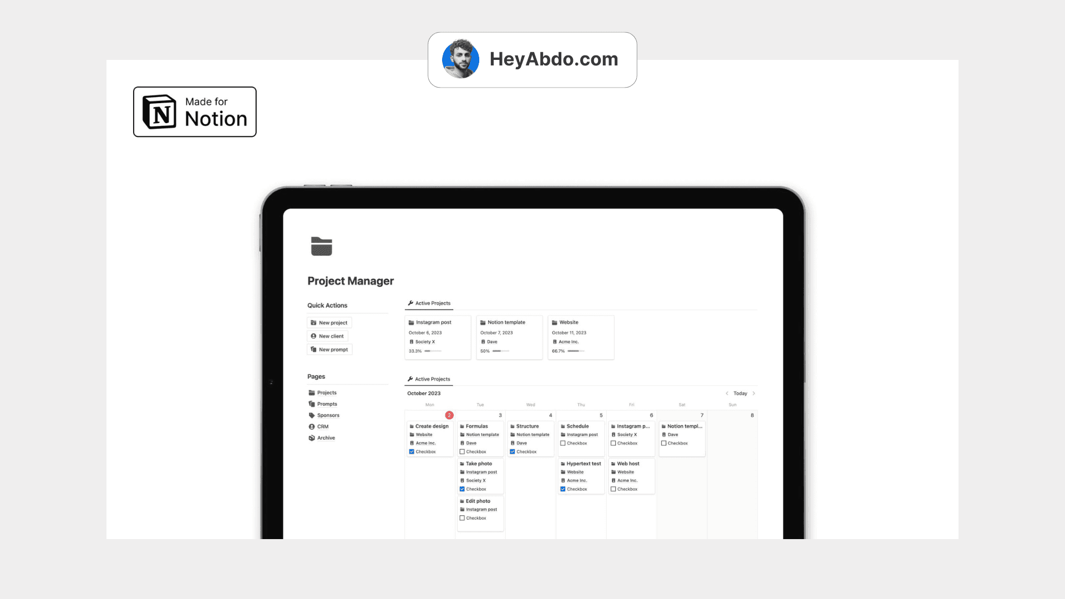The image size is (1065, 599).
Task: Open the Prompts page from sidebar
Action: tap(327, 404)
